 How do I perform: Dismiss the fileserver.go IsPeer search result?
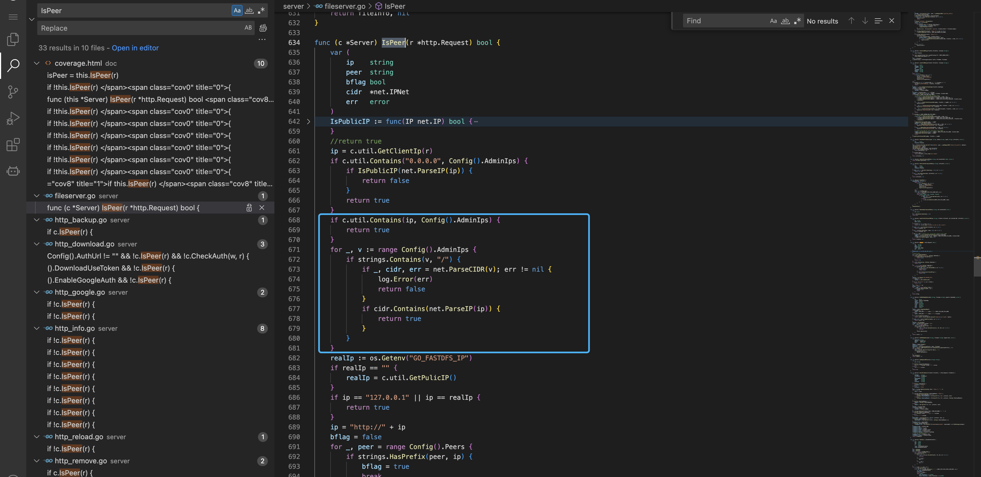pos(262,208)
